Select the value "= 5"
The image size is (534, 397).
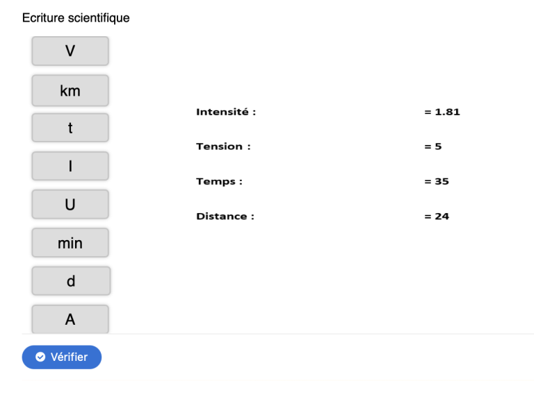coord(433,146)
